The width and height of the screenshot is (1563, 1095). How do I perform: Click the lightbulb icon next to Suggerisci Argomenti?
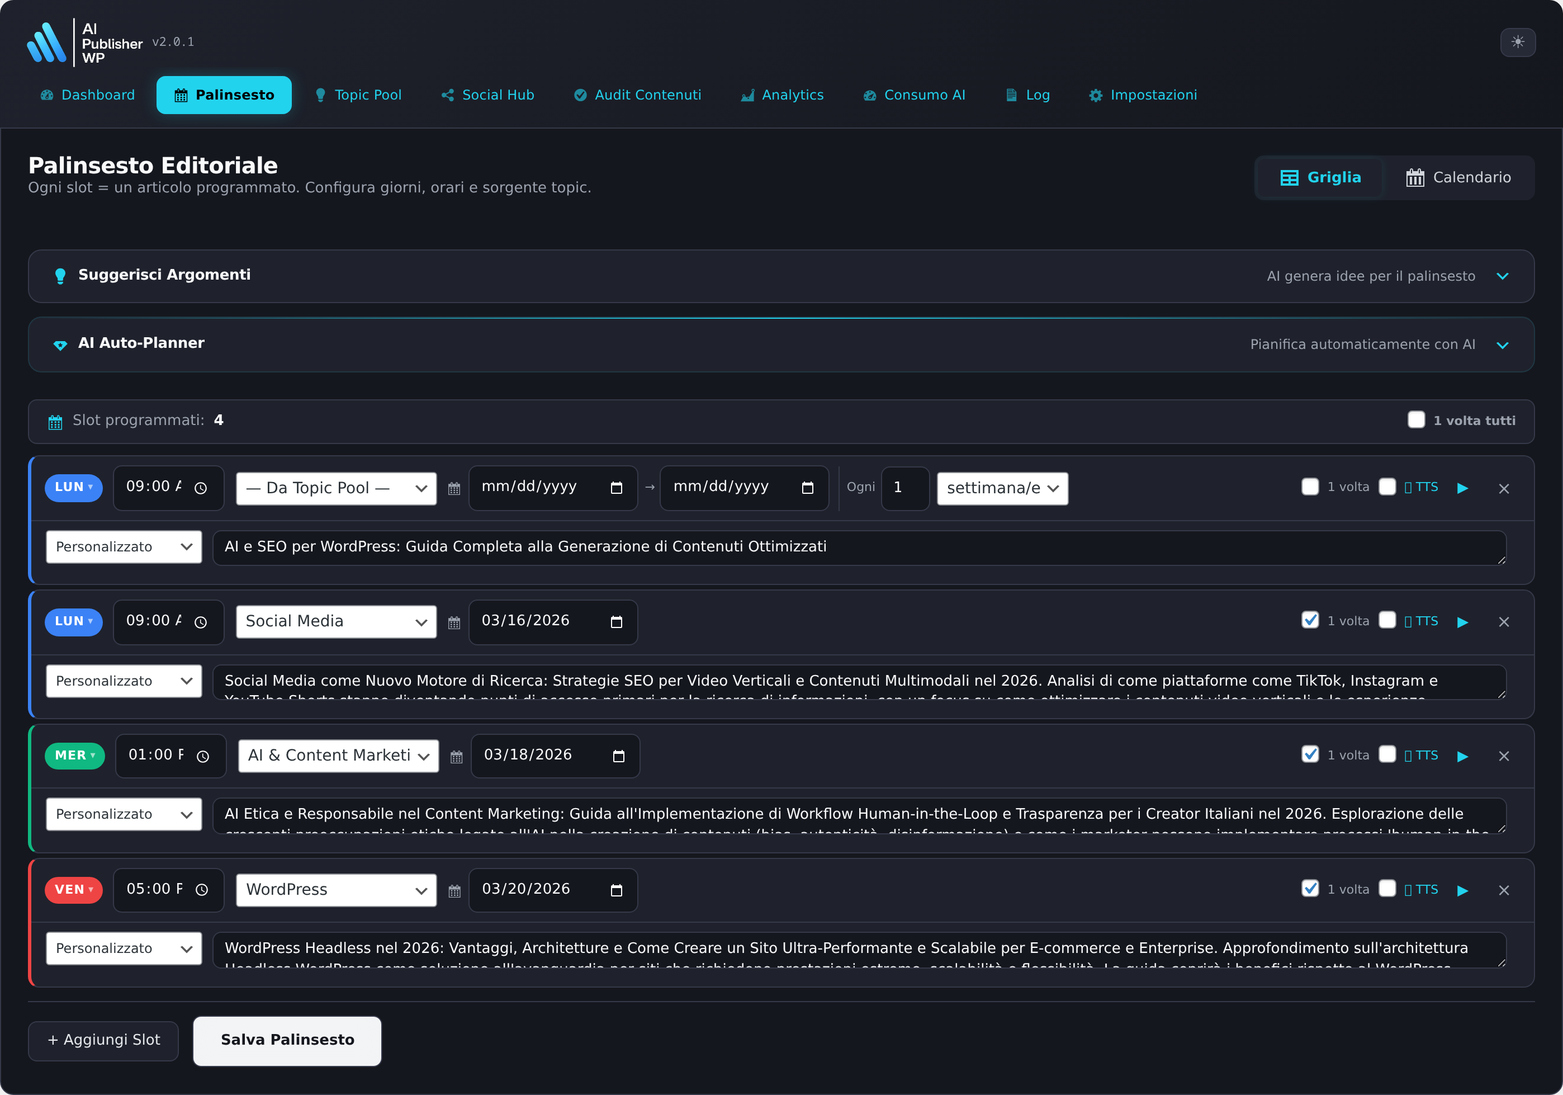coord(60,276)
